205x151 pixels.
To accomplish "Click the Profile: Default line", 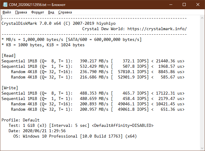I will point(20,120).
